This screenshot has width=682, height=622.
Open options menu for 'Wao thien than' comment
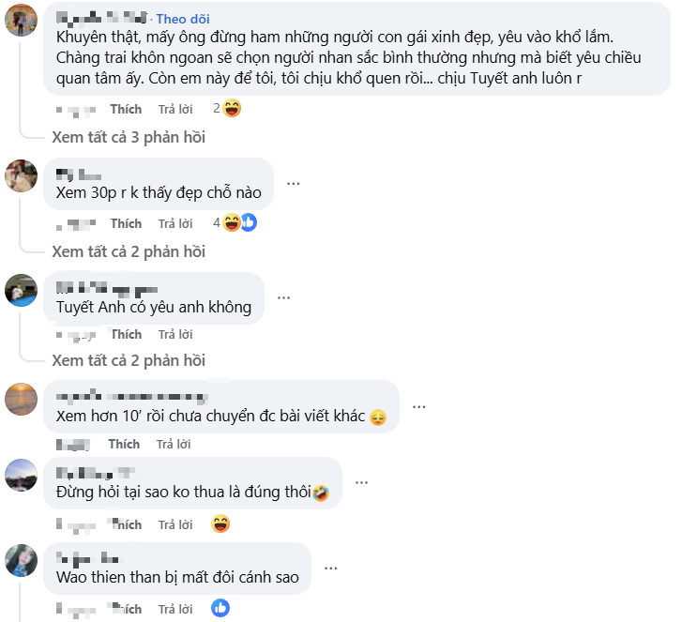(x=329, y=569)
